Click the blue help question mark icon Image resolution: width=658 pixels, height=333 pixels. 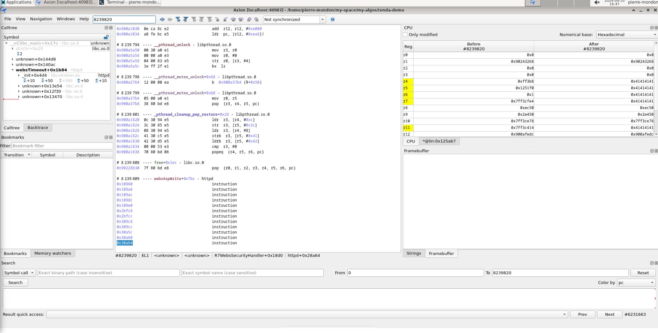pyautogui.click(x=333, y=19)
